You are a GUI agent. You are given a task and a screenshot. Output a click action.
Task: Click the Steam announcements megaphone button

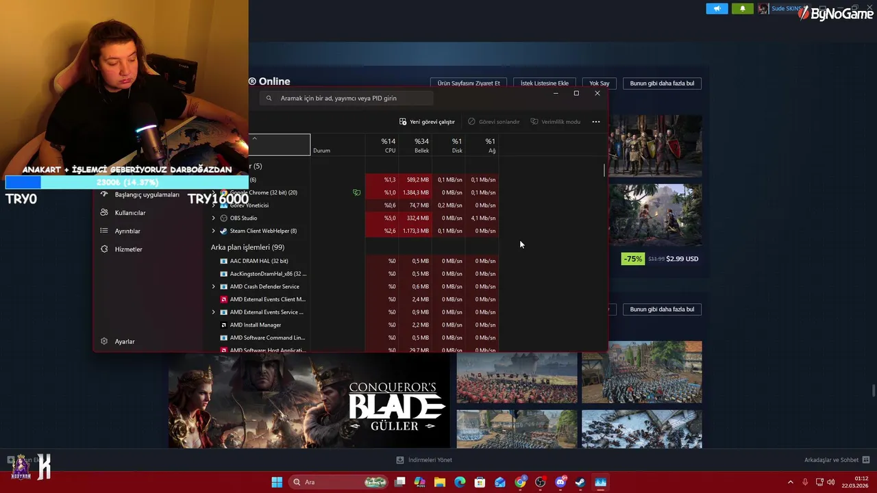point(717,9)
